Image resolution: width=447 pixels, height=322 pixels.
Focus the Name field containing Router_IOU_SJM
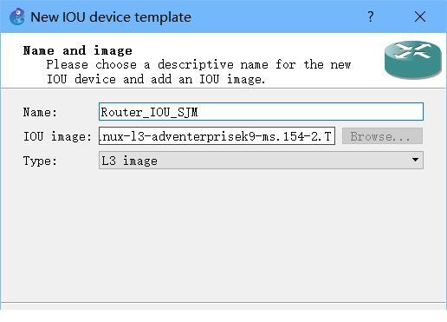pyautogui.click(x=261, y=112)
